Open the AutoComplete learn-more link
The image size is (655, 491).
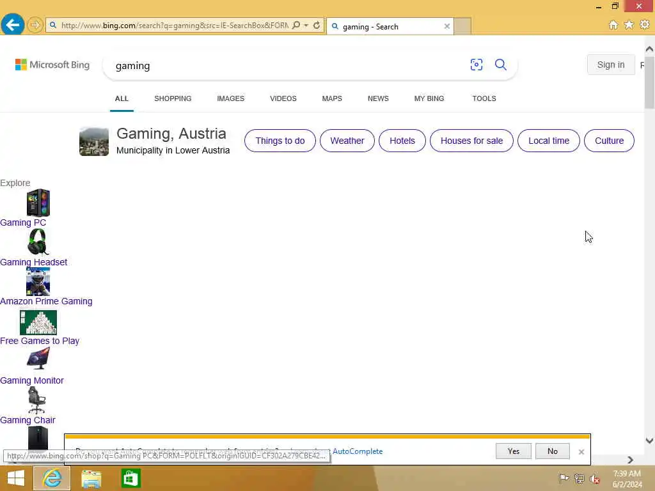click(357, 451)
